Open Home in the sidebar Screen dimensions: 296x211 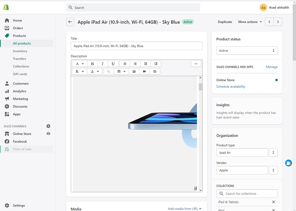tap(17, 21)
